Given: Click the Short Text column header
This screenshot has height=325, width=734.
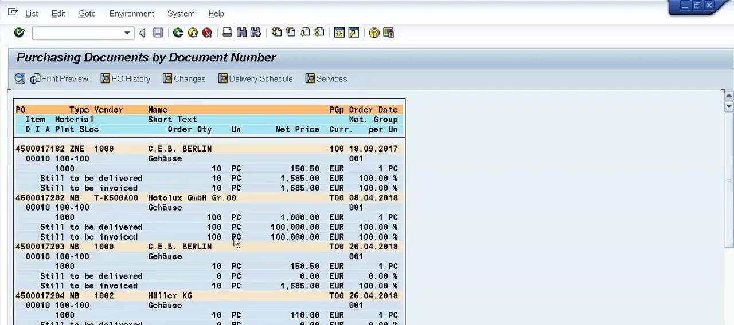Looking at the screenshot, I should tap(172, 120).
